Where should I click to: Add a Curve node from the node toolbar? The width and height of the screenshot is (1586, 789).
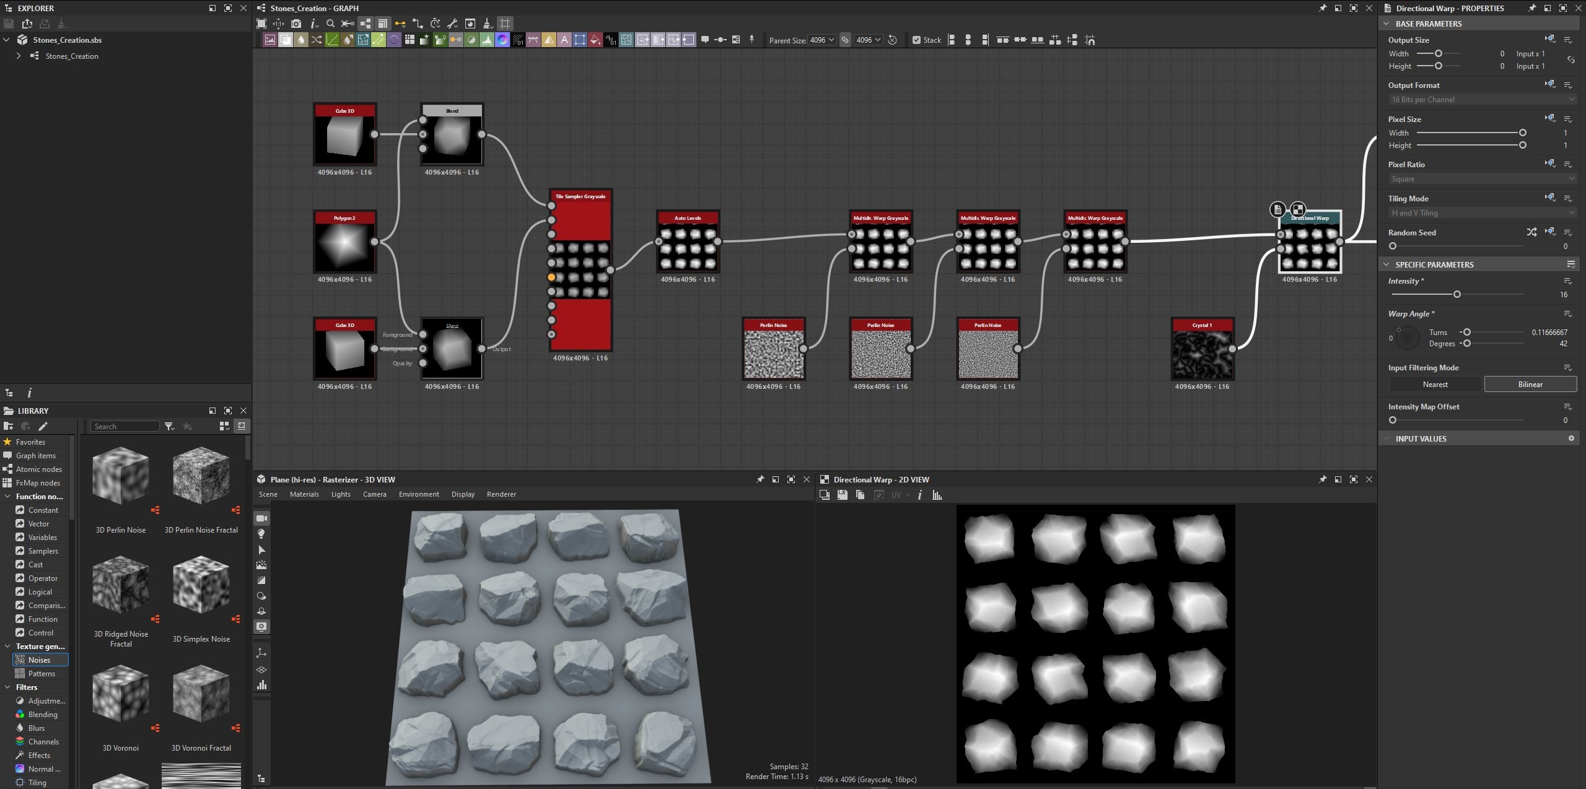click(332, 40)
